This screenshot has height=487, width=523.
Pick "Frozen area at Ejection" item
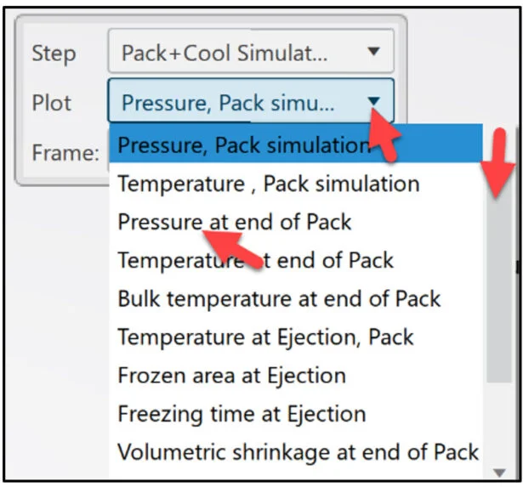[x=231, y=375]
